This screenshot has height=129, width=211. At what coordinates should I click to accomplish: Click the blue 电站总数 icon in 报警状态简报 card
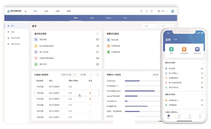pyautogui.click(x=108, y=40)
